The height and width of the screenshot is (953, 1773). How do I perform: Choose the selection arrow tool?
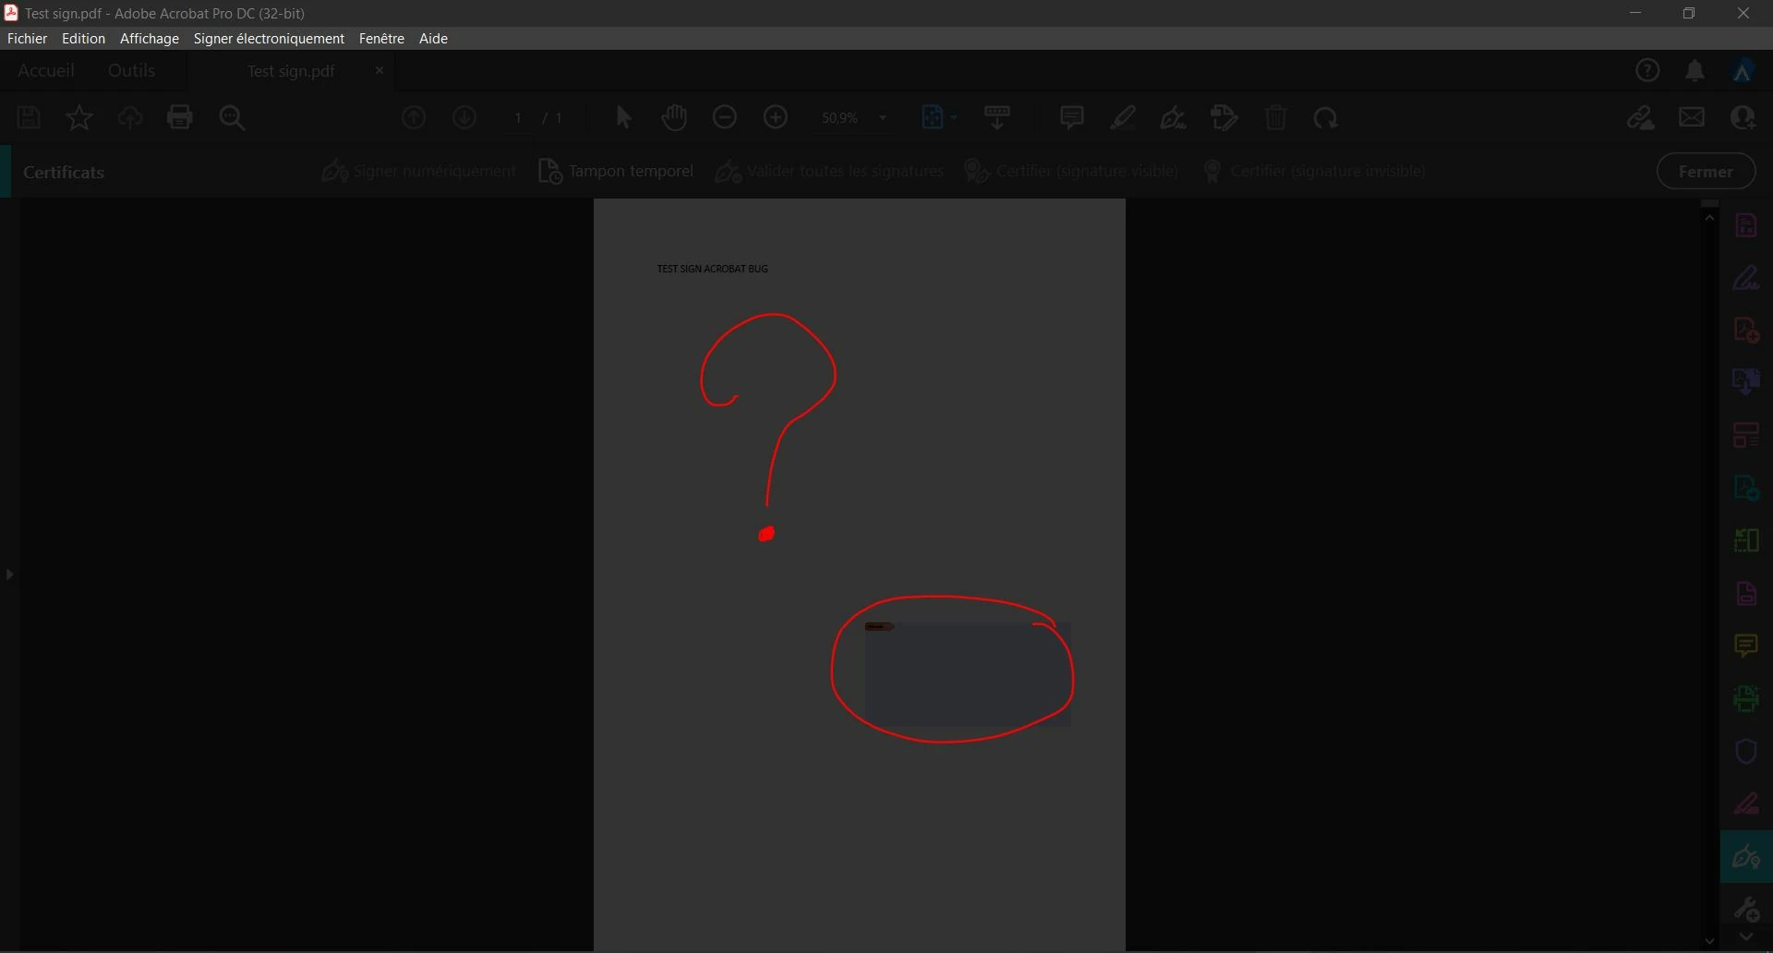623,118
